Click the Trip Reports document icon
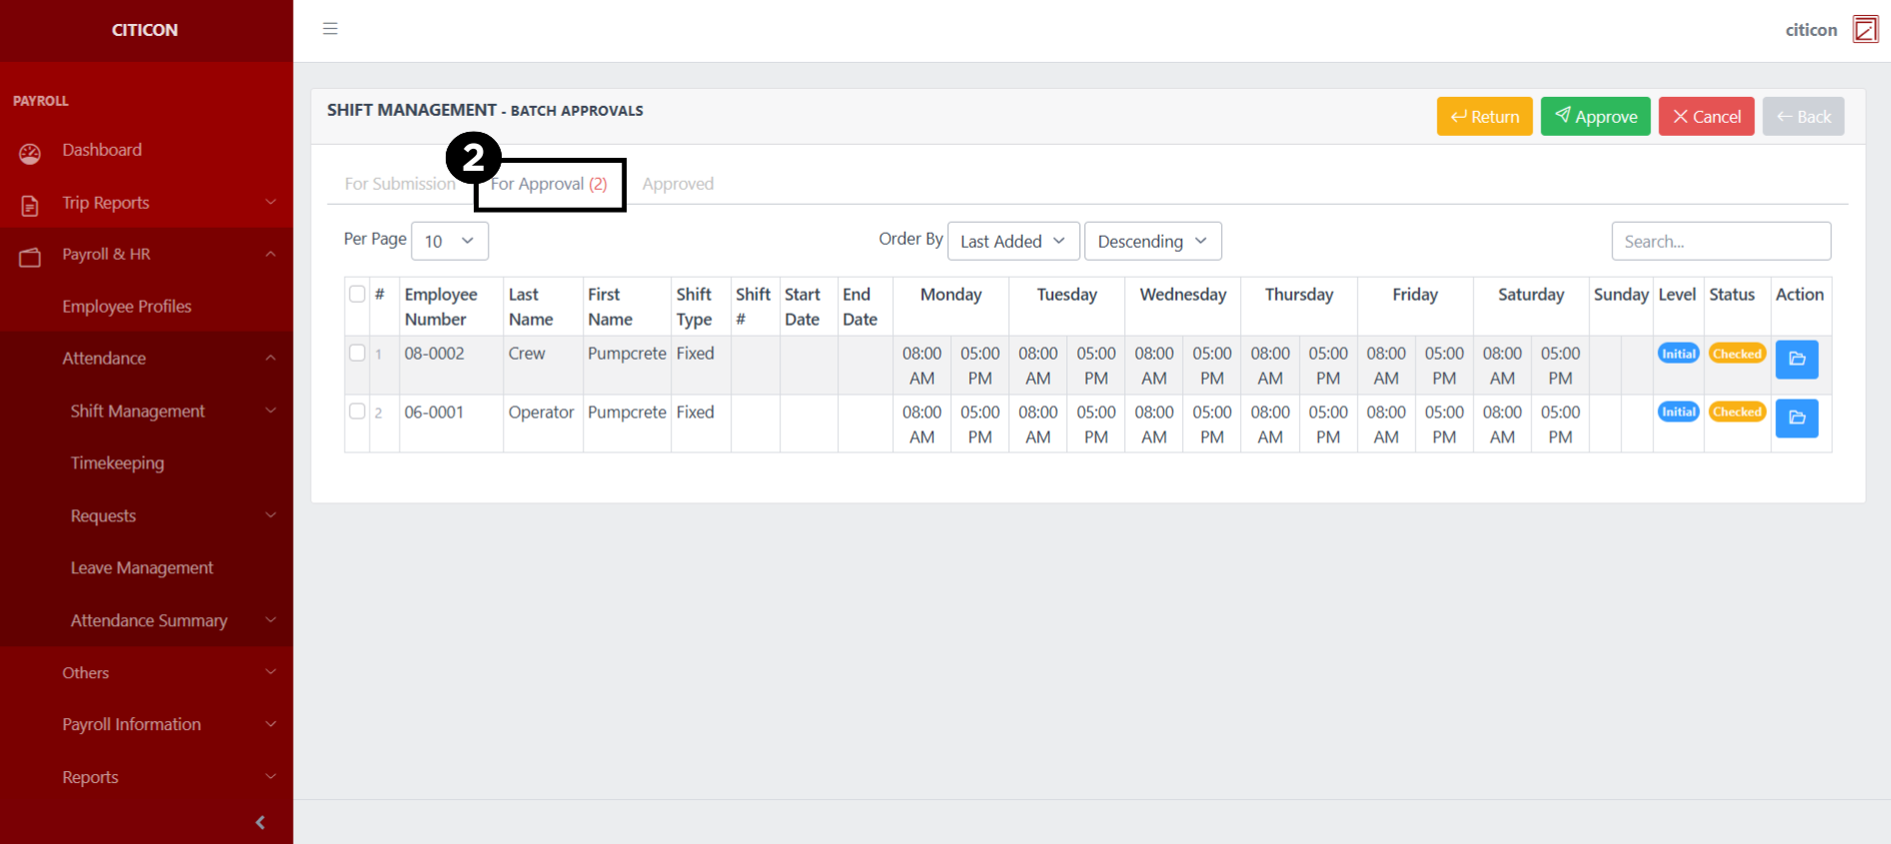Image resolution: width=1891 pixels, height=844 pixels. pos(30,206)
